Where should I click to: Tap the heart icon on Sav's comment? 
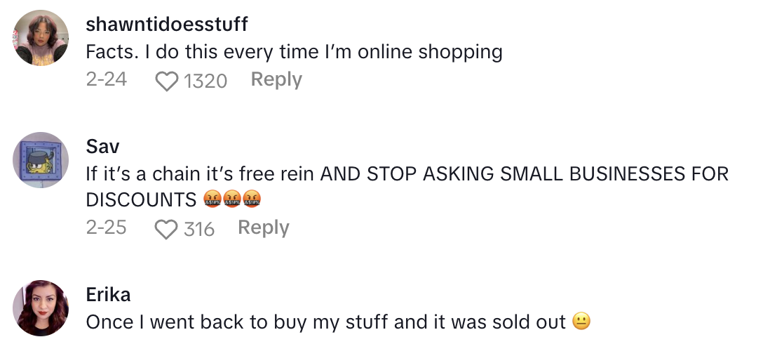[x=166, y=230]
